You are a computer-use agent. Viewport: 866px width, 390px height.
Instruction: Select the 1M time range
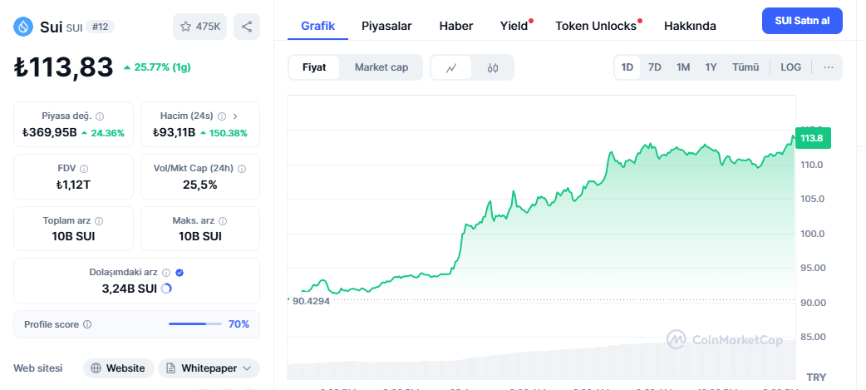[683, 67]
